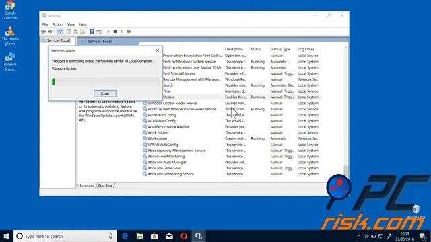Open the Action menu
The width and height of the screenshot is (431, 242).
point(57,24)
